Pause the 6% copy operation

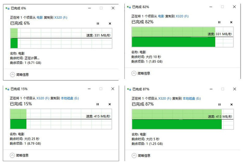tap(98, 24)
